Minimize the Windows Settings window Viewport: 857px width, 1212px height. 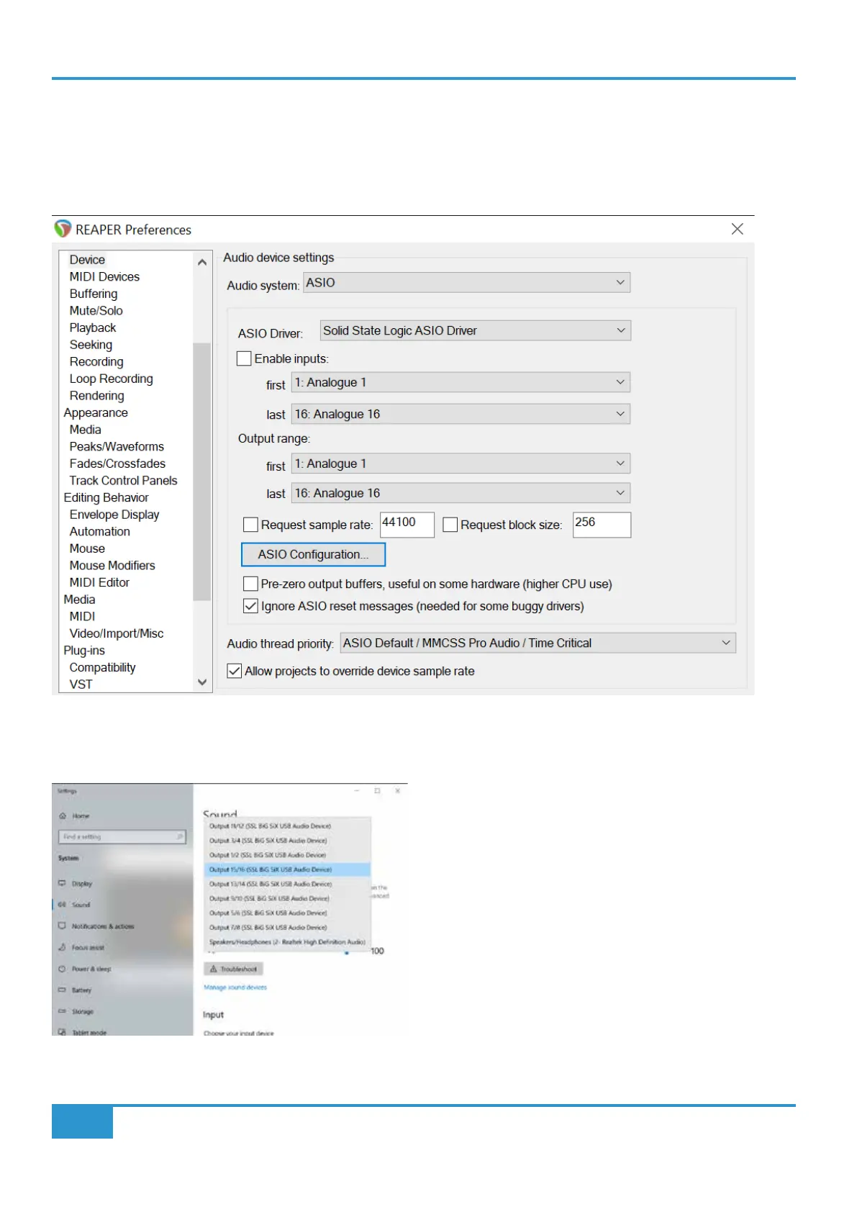click(x=356, y=790)
